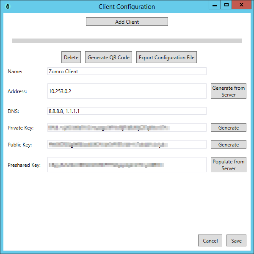Click into the Public Key field
This screenshot has width=254, height=254.
(x=127, y=144)
